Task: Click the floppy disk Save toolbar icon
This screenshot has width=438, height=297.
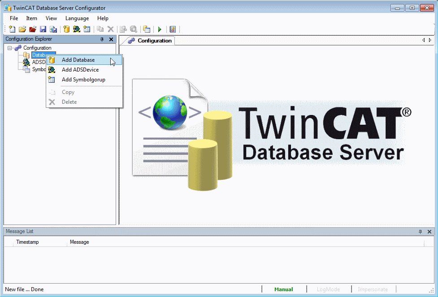Action: (x=43, y=29)
